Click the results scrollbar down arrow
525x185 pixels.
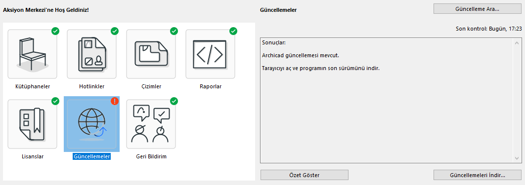click(516, 158)
